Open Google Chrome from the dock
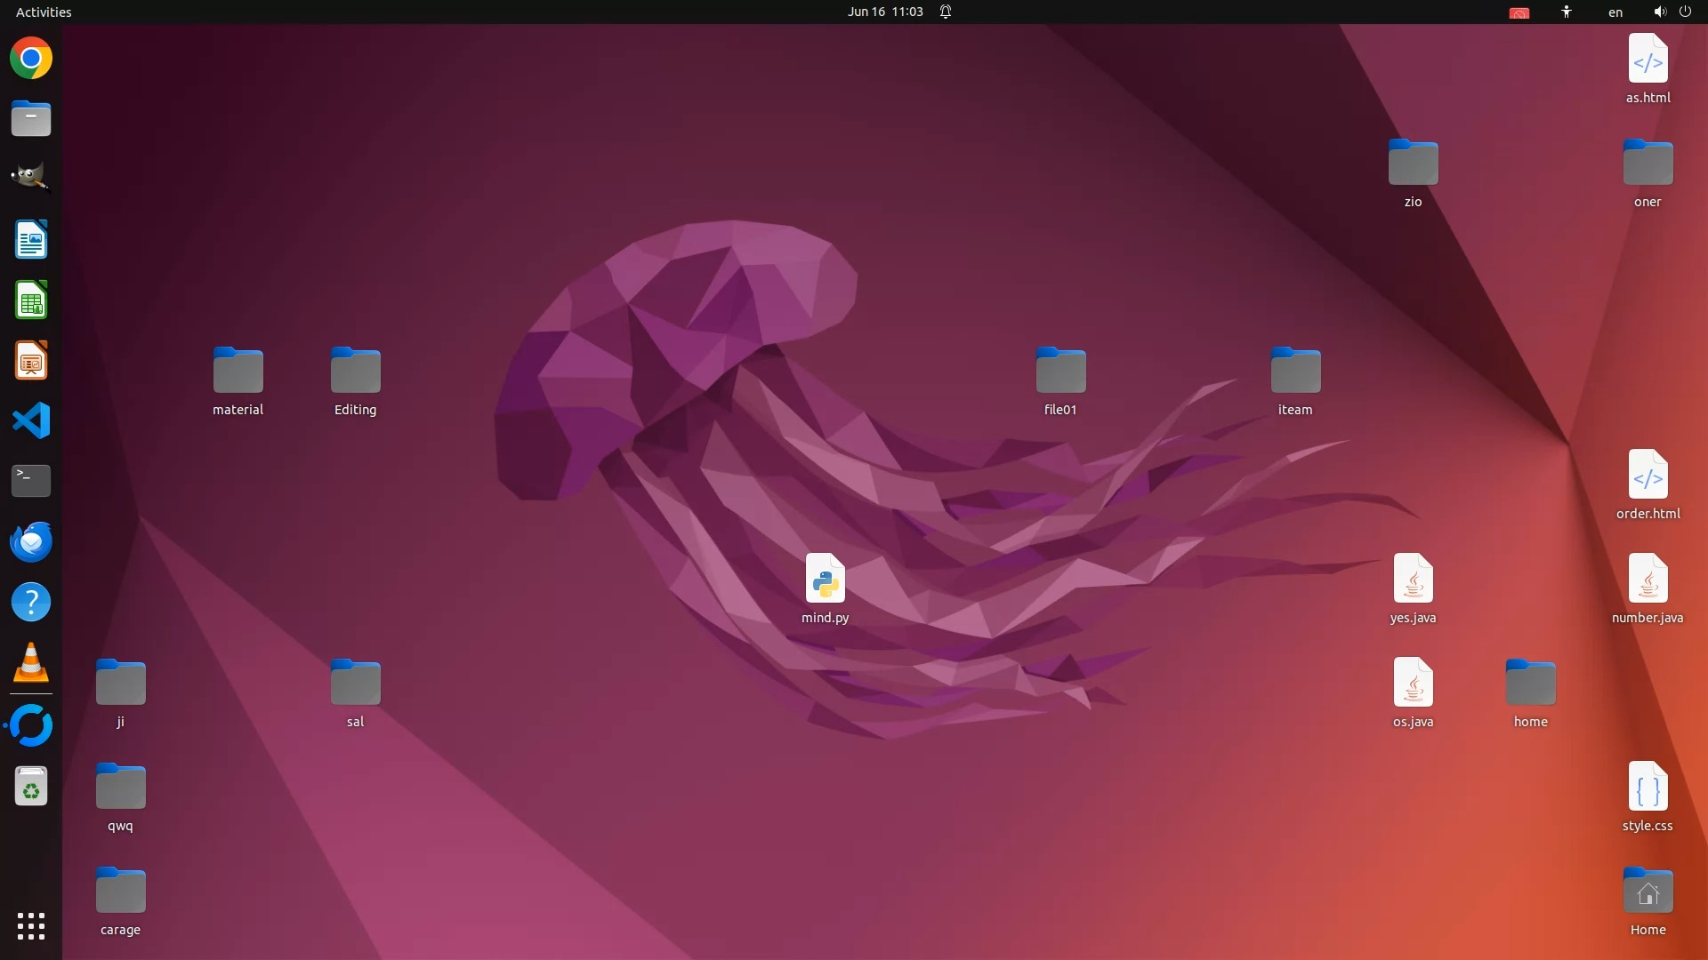This screenshot has height=960, width=1708. [x=31, y=59]
